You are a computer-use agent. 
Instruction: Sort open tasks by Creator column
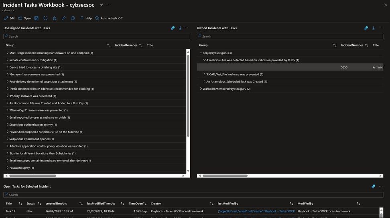pos(212,204)
